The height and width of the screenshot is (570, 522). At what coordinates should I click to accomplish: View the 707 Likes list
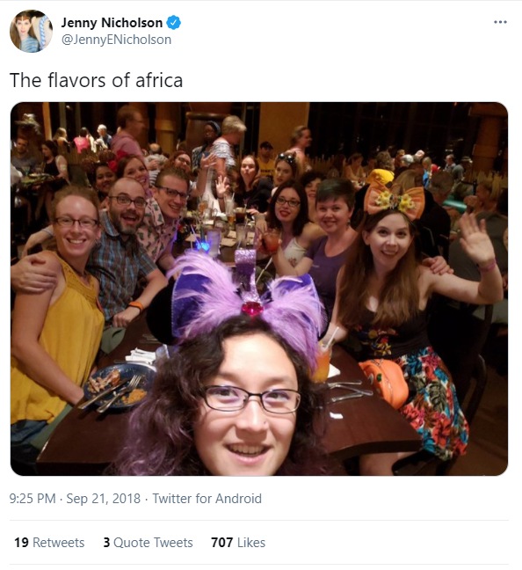pos(238,543)
